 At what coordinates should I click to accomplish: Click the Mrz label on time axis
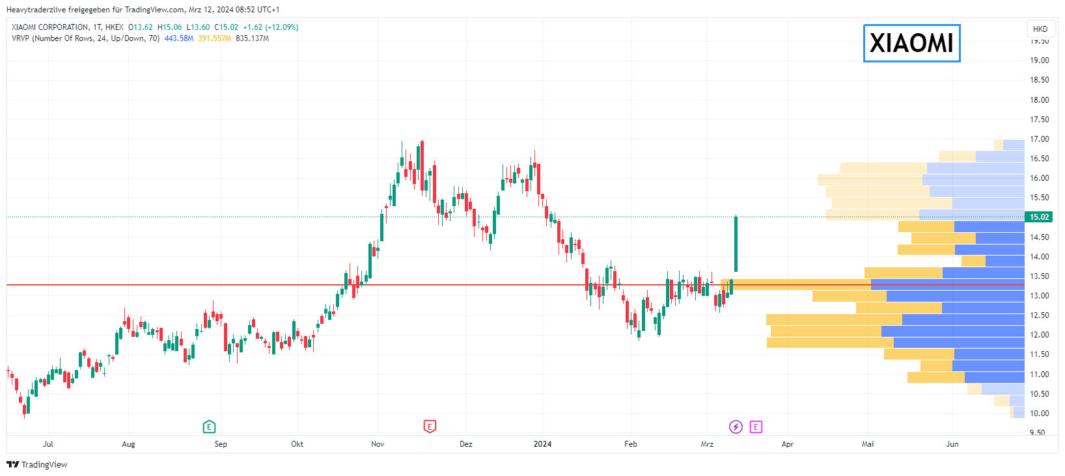[x=707, y=444]
